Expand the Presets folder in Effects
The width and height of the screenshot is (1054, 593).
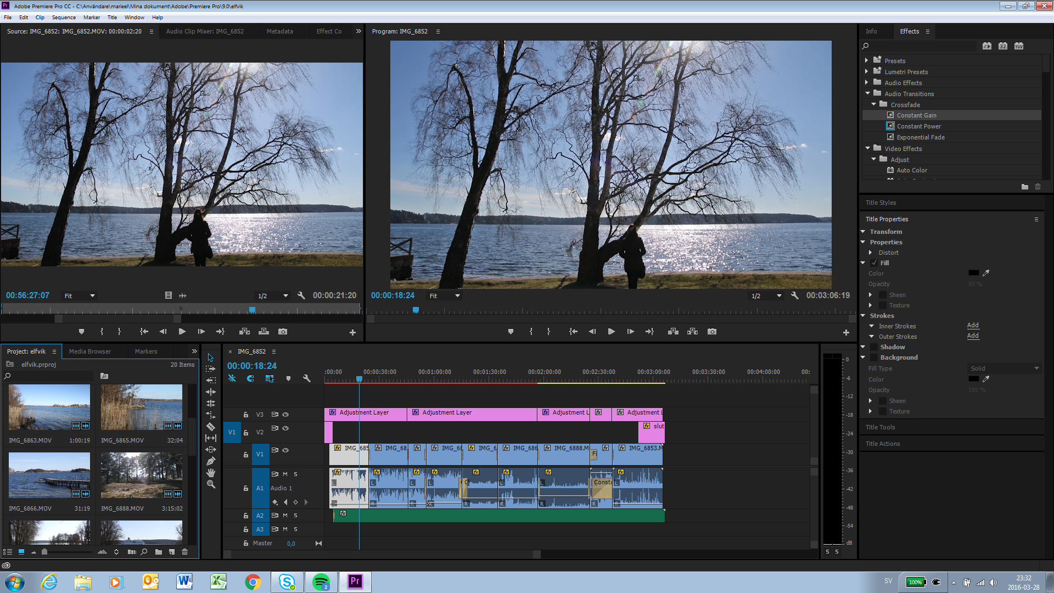click(x=866, y=60)
